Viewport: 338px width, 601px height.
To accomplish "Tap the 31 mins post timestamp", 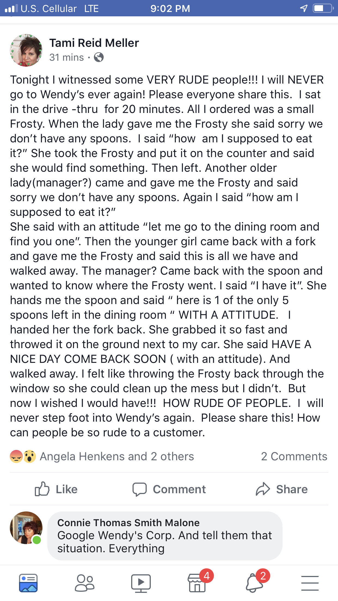I will coord(67,57).
